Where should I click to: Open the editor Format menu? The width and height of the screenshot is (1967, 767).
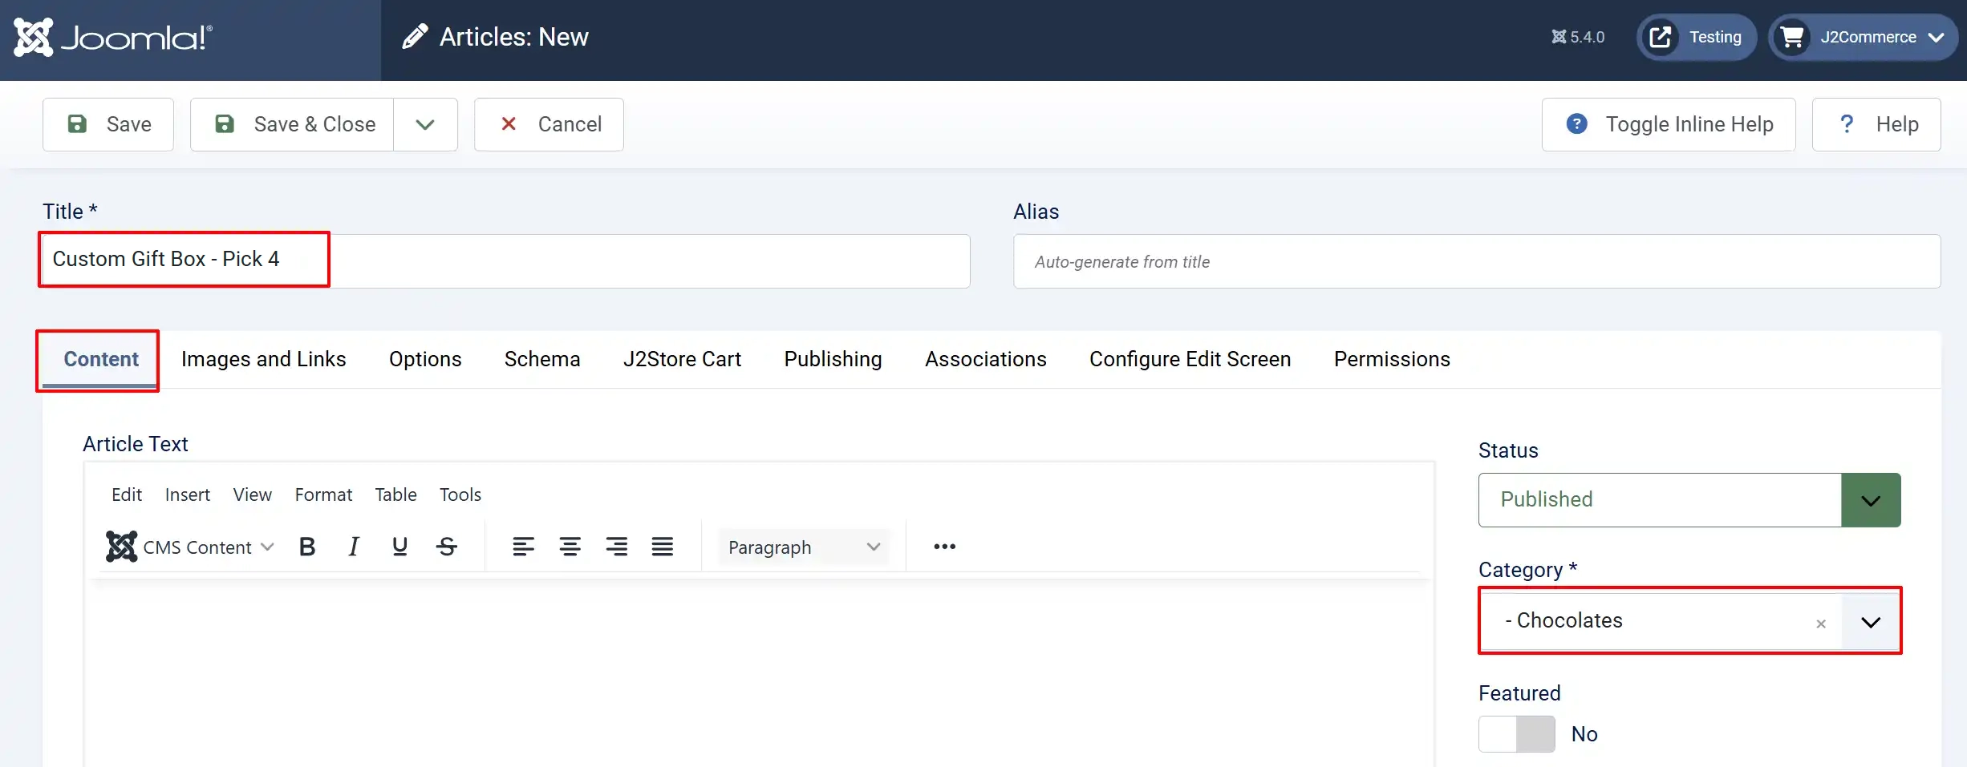click(323, 495)
